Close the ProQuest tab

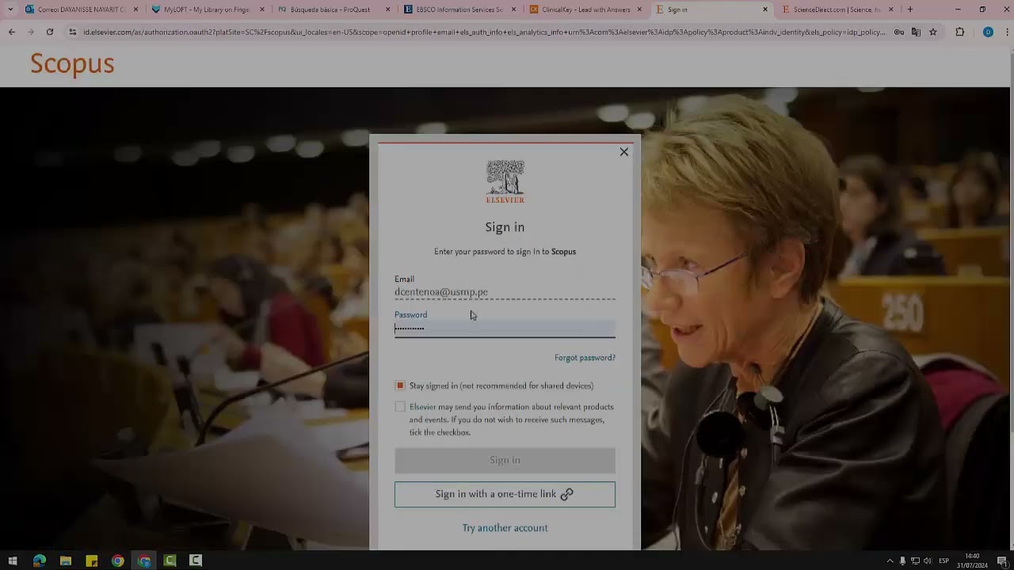(x=388, y=9)
